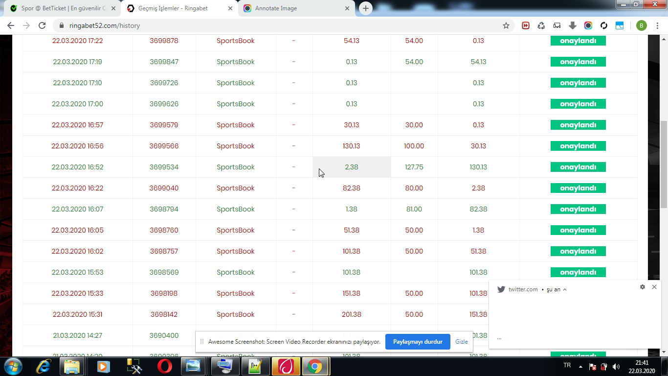Switch to the BetTicket tab
This screenshot has width=668, height=376.
pos(64,8)
